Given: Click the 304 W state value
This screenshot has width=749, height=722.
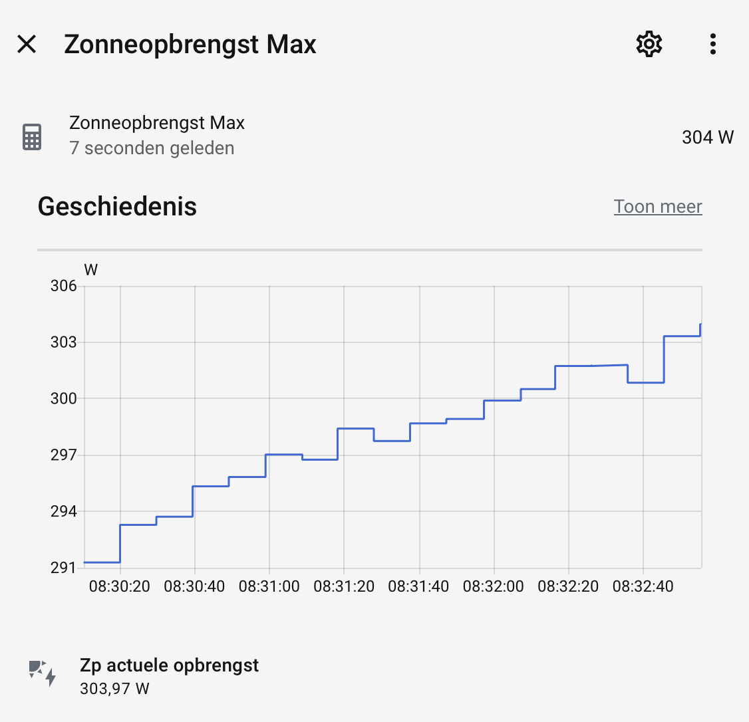Looking at the screenshot, I should 708,138.
